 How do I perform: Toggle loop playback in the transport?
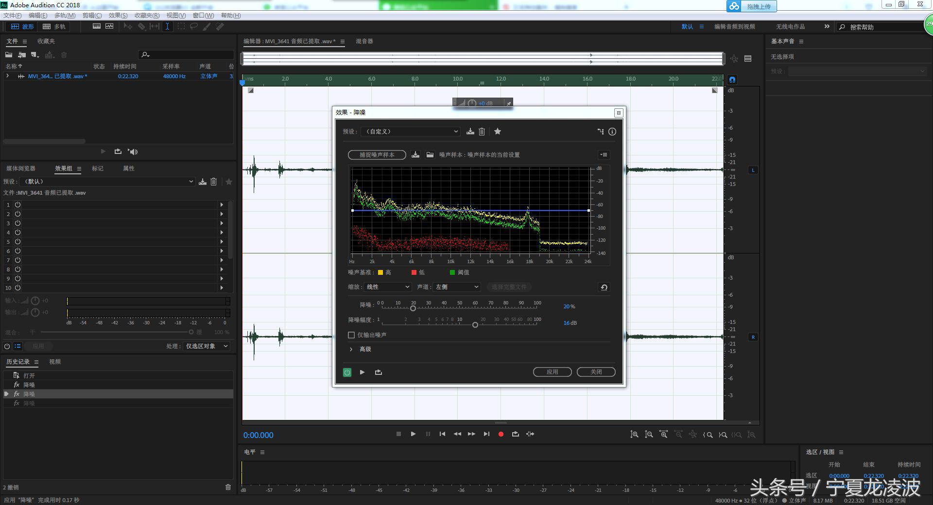[516, 434]
